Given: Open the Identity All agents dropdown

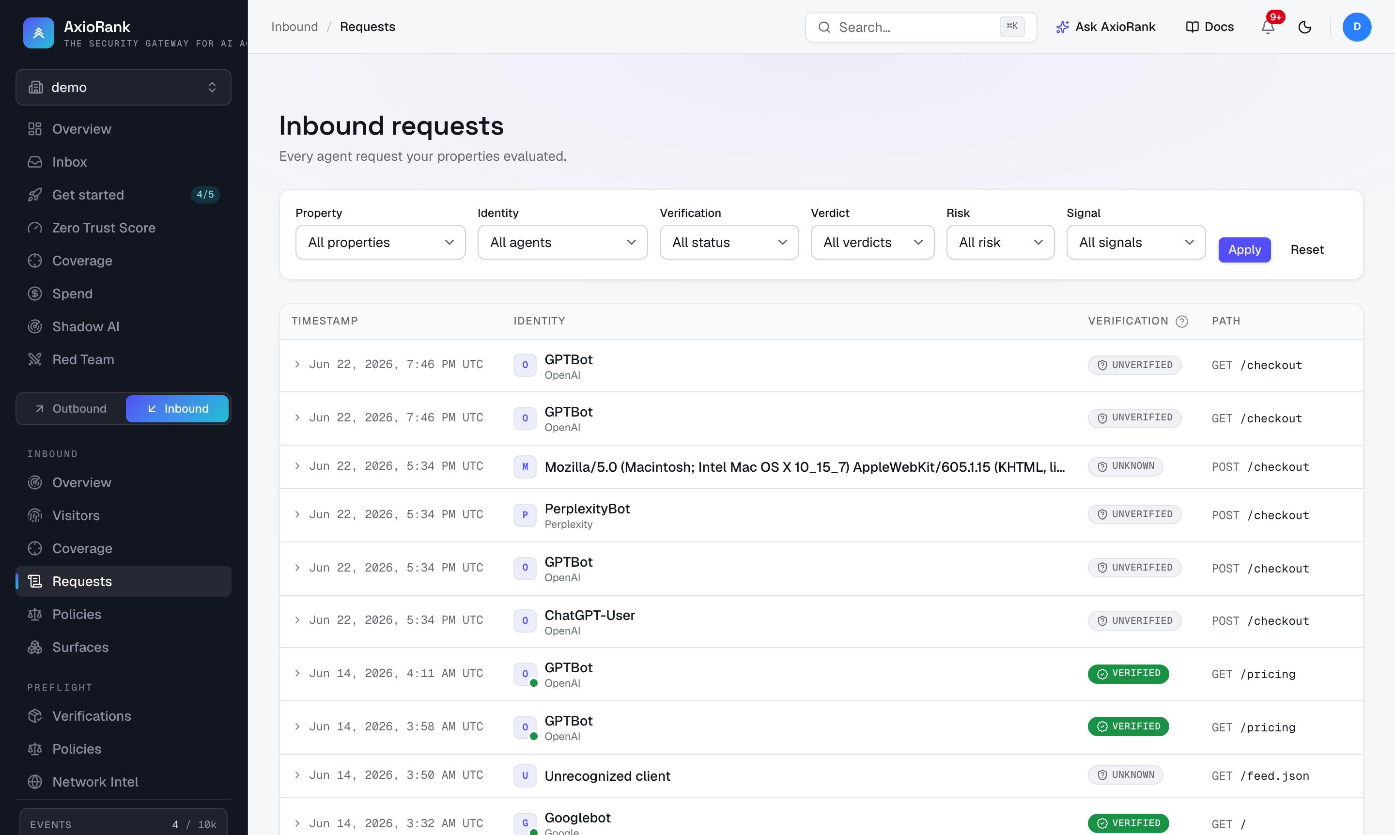Looking at the screenshot, I should click(x=563, y=243).
